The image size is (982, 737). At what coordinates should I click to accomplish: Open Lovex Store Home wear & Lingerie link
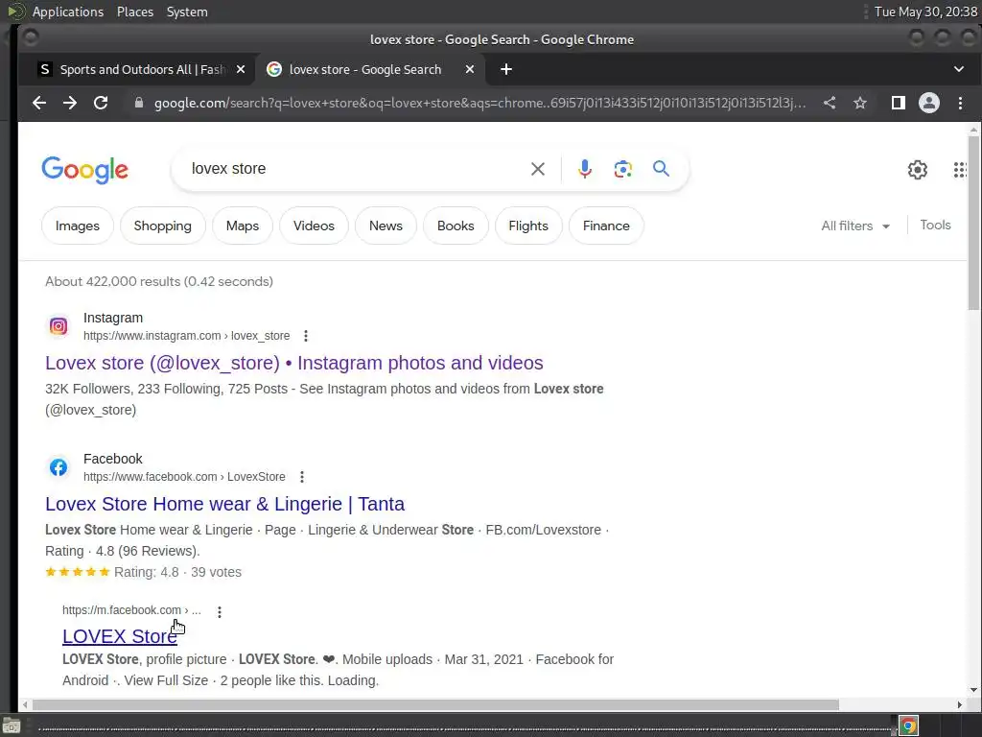pos(224,504)
